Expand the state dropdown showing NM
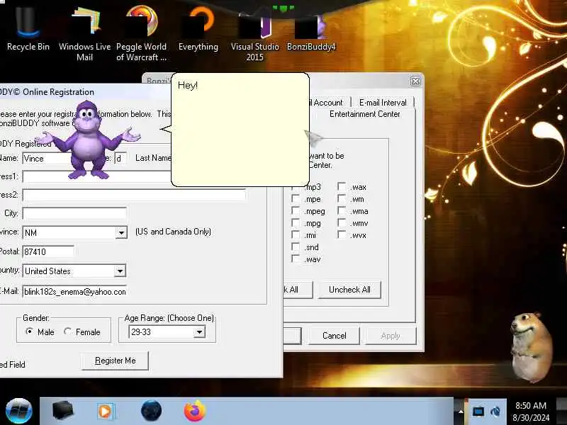The width and height of the screenshot is (567, 425). 121,233
